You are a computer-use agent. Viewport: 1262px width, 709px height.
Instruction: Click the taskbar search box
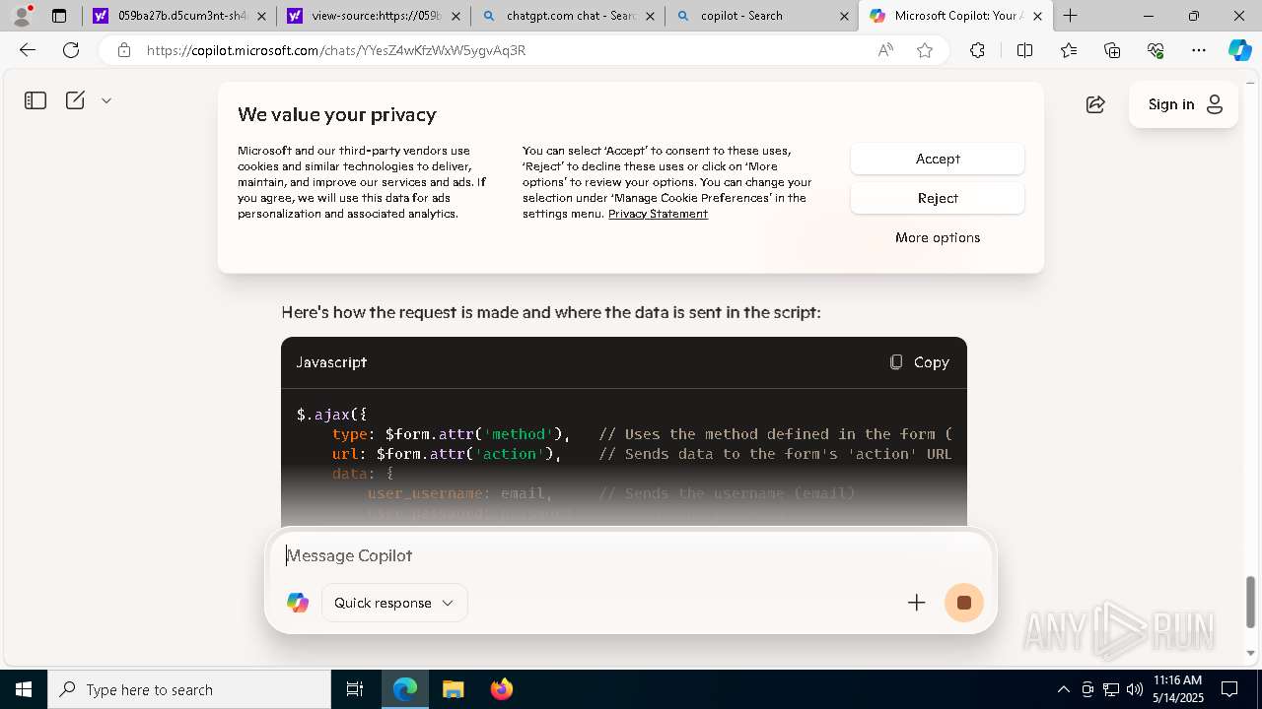pyautogui.click(x=189, y=689)
